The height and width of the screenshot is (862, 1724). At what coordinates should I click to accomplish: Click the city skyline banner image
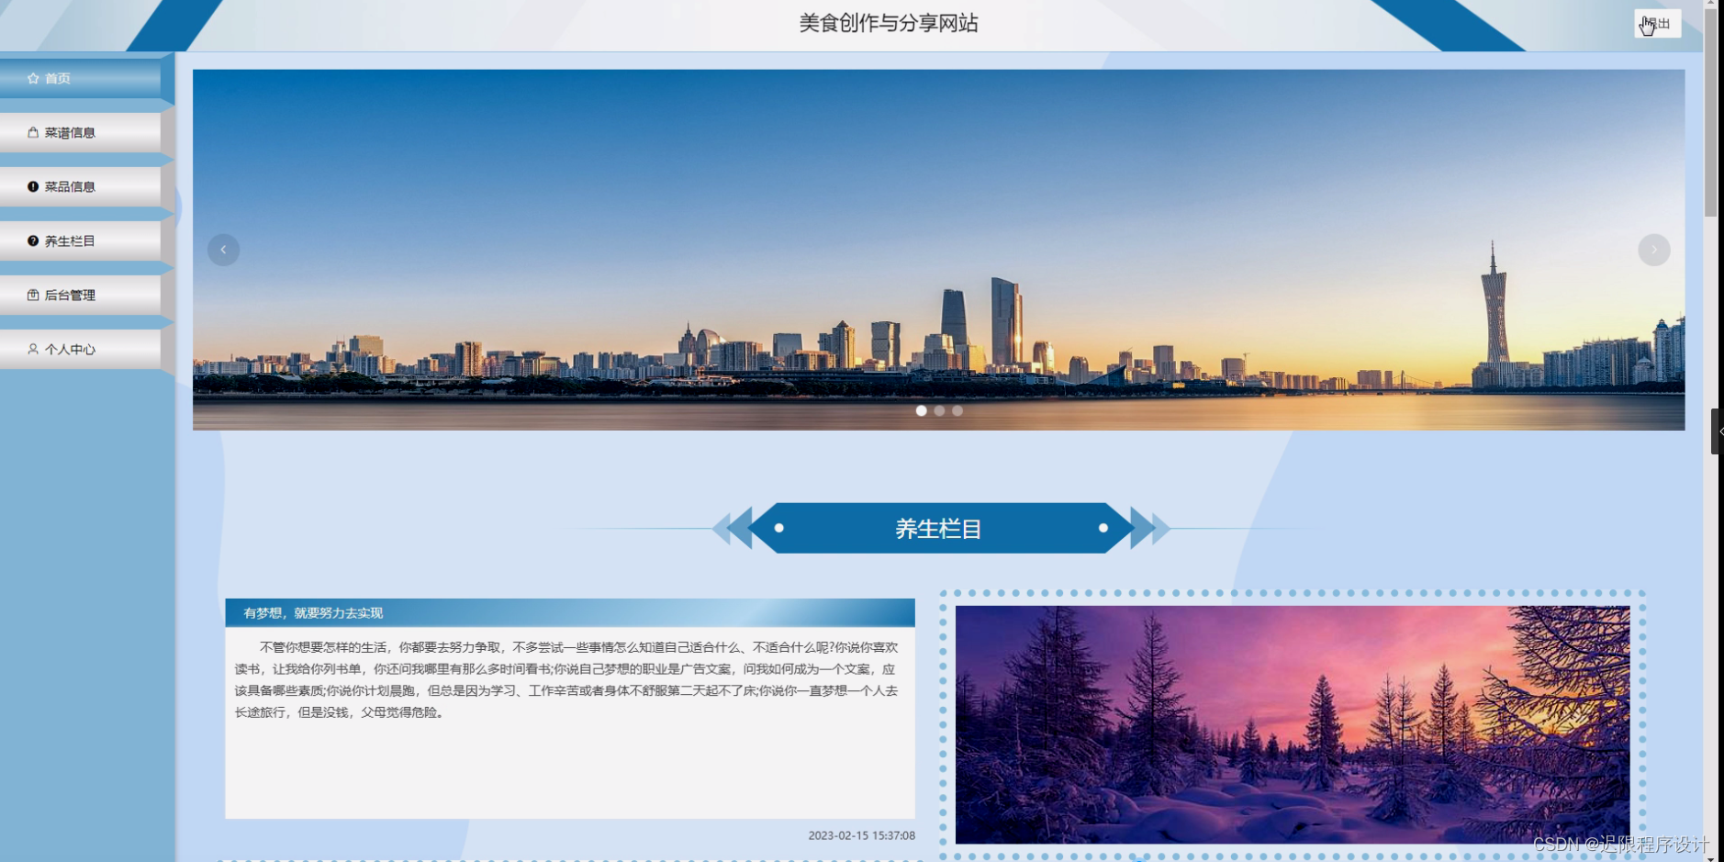pos(938,250)
